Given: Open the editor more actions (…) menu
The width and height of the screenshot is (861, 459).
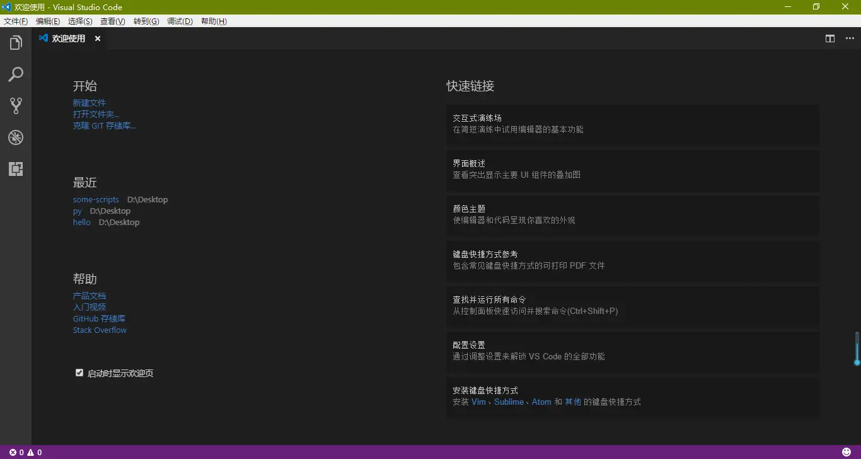Looking at the screenshot, I should [850, 38].
